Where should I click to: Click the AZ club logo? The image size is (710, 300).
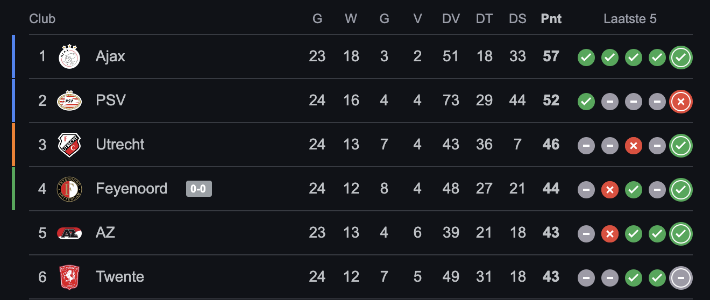69,233
